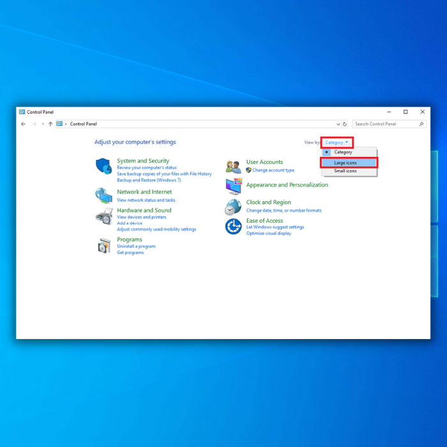
Task: Focus the Search Control Panel field
Action: coord(389,124)
